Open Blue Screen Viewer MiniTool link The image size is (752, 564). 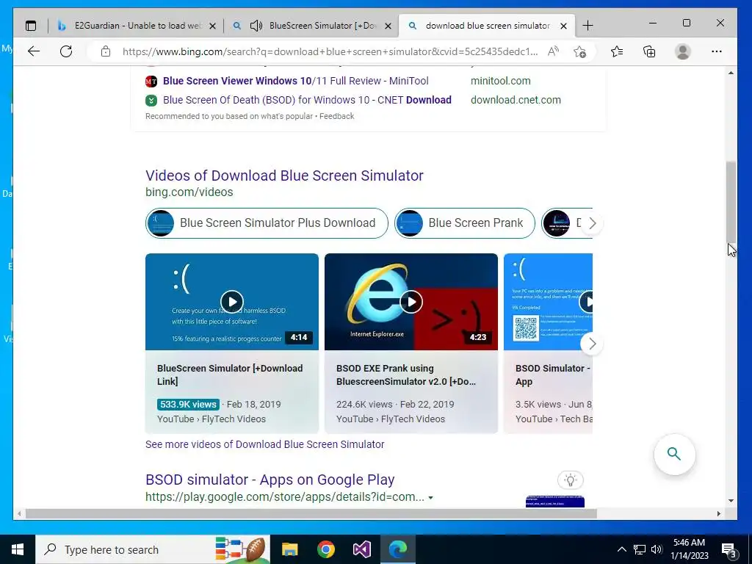(295, 81)
